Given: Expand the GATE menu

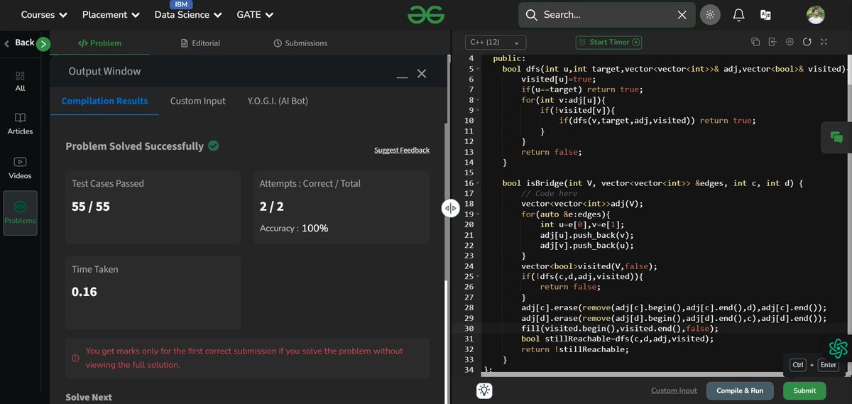Looking at the screenshot, I should pyautogui.click(x=255, y=14).
